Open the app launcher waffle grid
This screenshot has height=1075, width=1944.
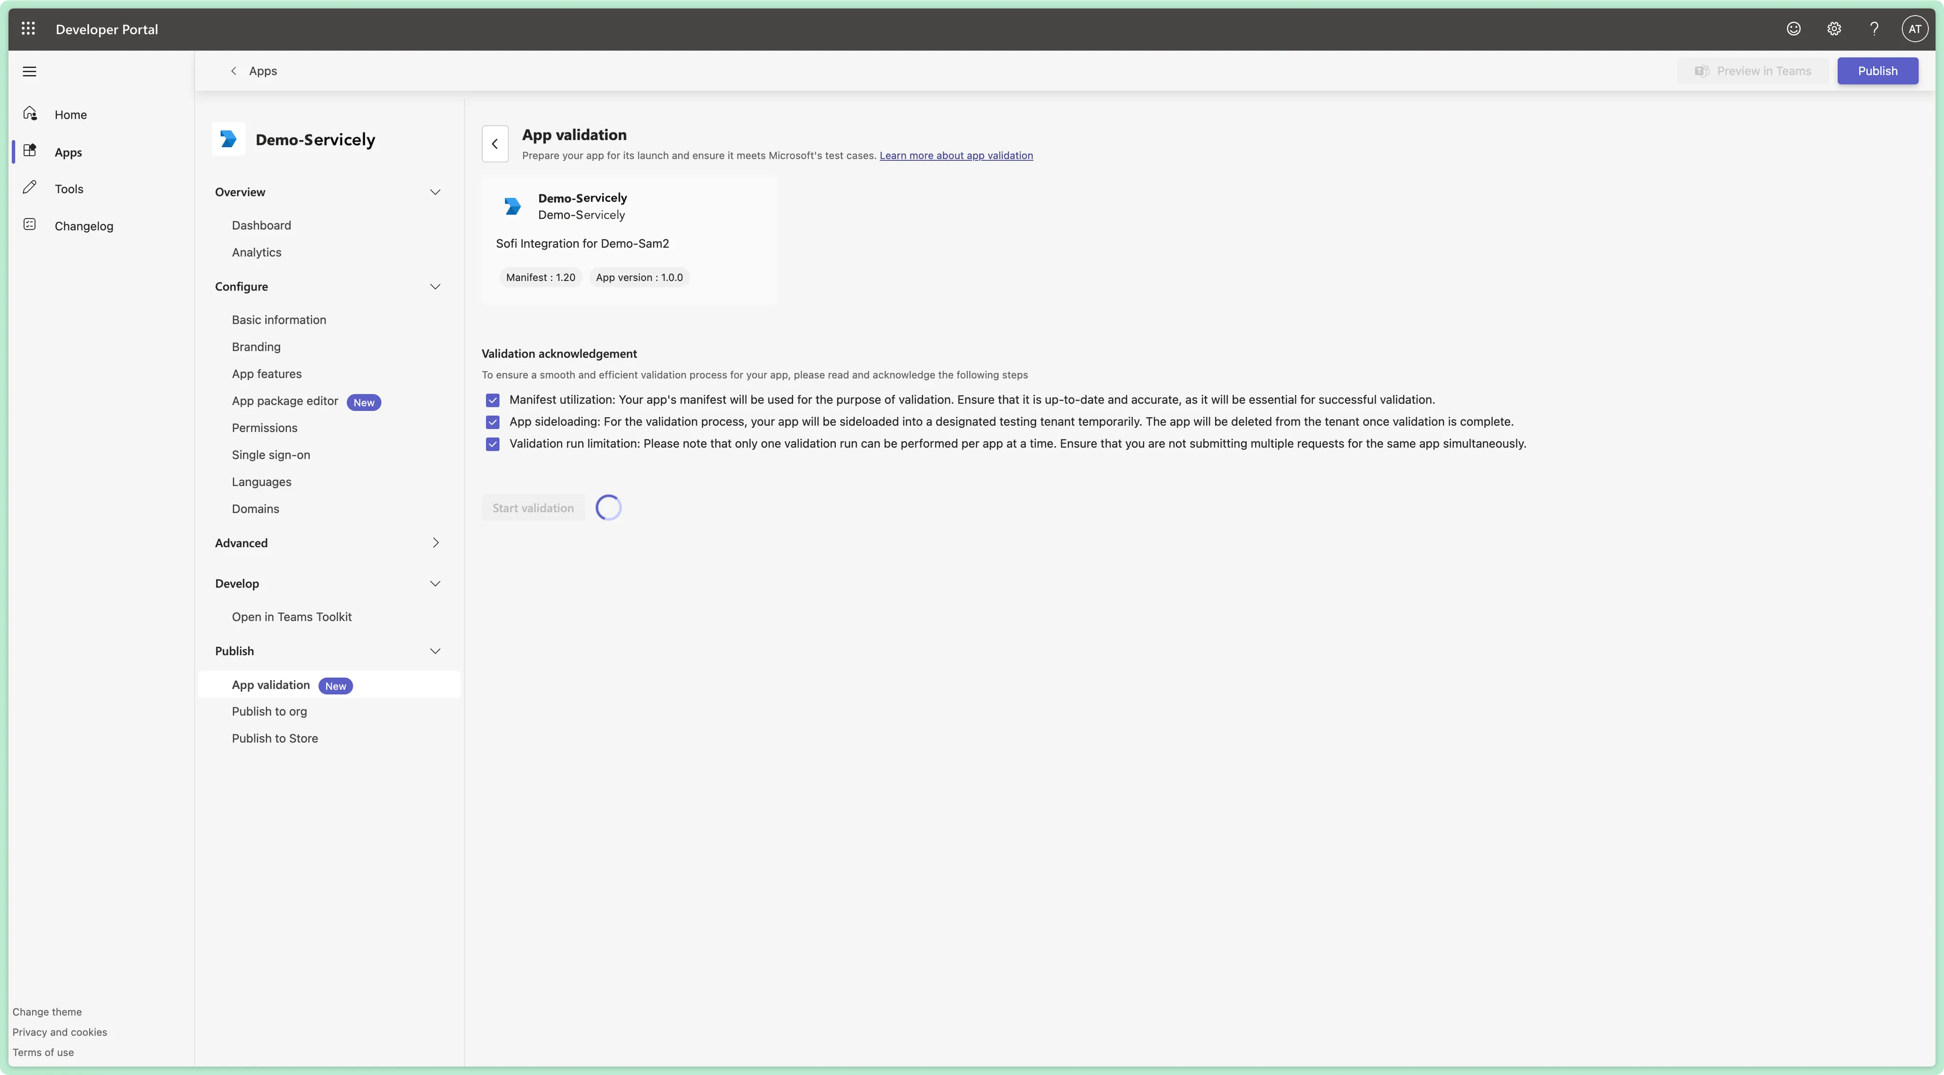tap(28, 28)
